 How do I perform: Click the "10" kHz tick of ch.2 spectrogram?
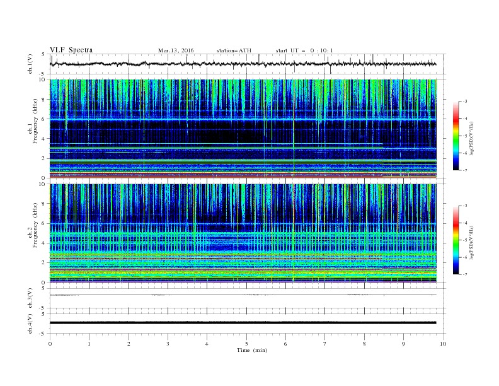pos(42,184)
